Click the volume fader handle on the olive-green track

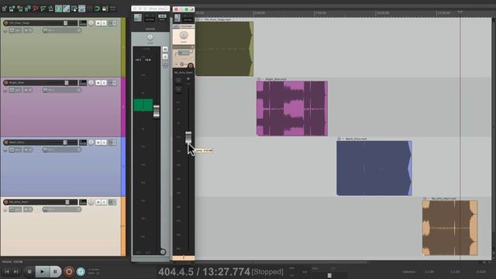[65, 23]
